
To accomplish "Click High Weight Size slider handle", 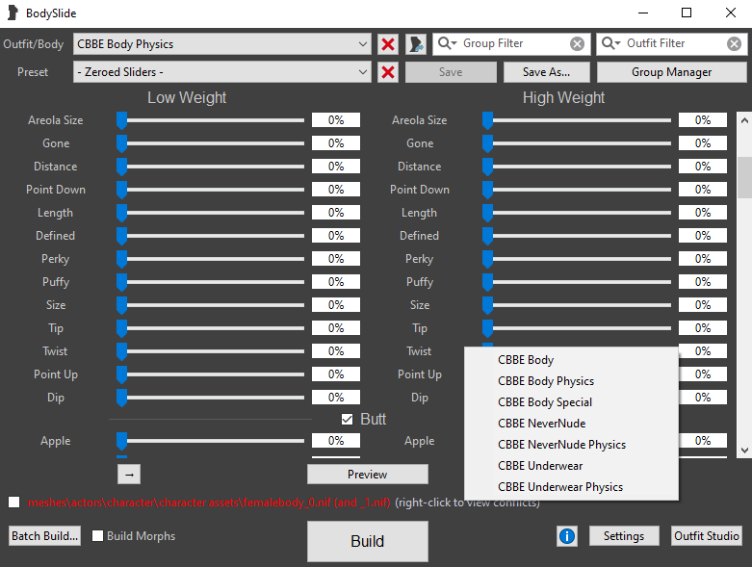I will click(488, 305).
